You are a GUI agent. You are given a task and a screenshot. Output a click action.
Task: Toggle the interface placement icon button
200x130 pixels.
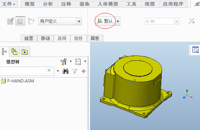[x=10, y=21]
